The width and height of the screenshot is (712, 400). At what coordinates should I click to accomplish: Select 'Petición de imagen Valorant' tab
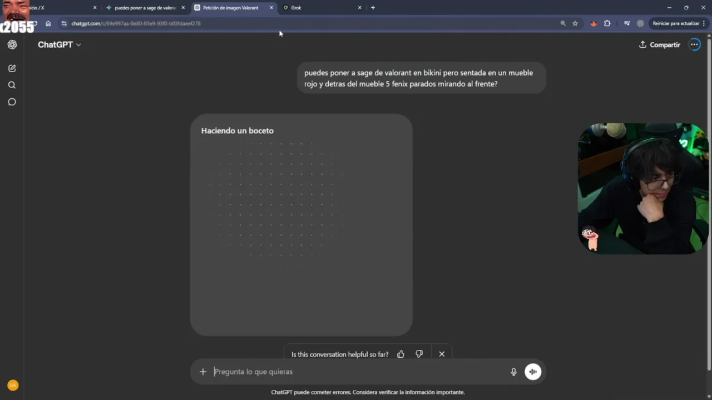click(230, 8)
